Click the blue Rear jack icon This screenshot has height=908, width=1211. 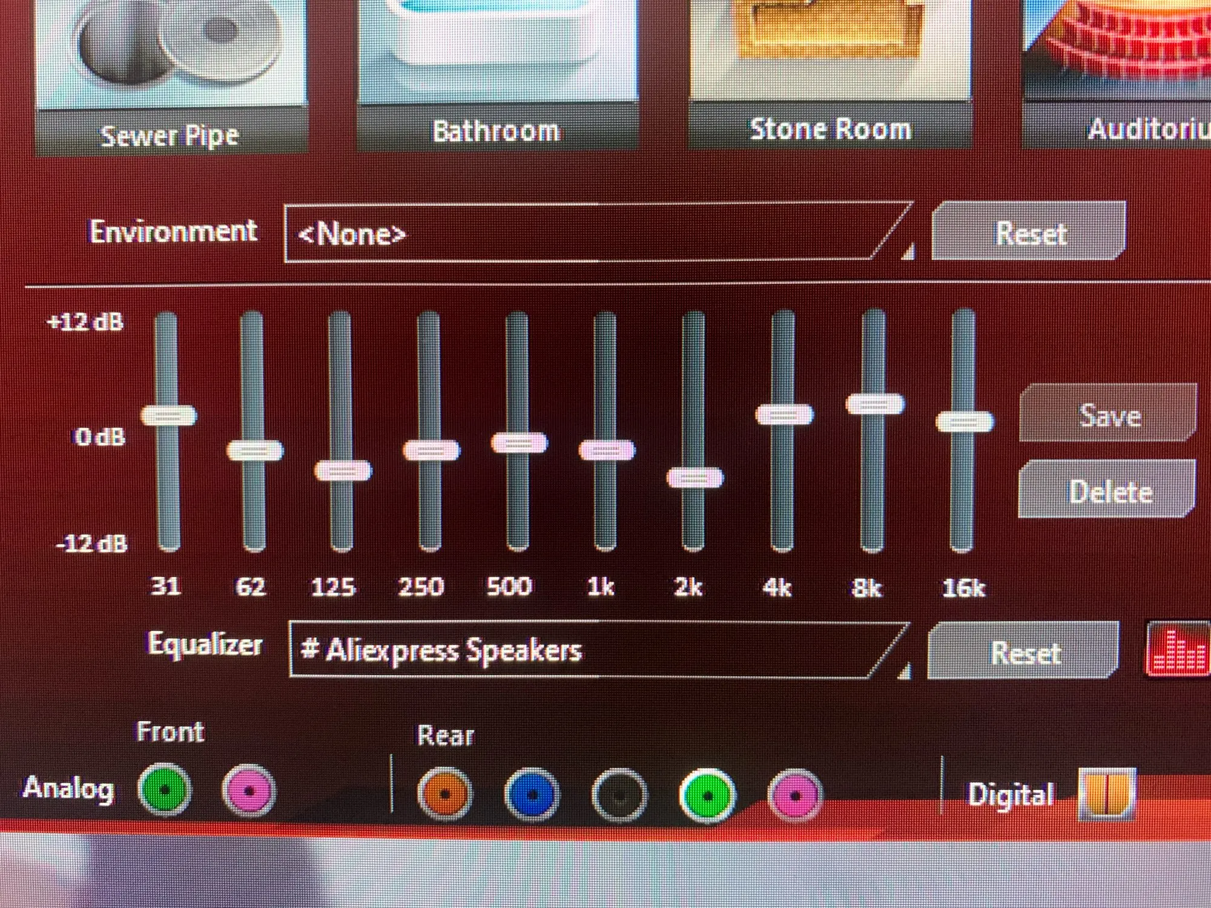(532, 794)
